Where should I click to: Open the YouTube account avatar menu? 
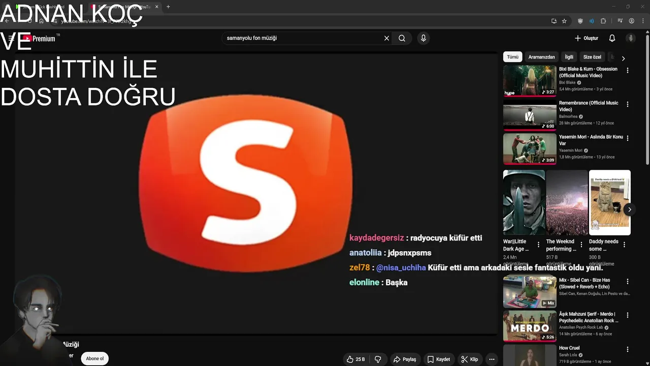click(631, 38)
